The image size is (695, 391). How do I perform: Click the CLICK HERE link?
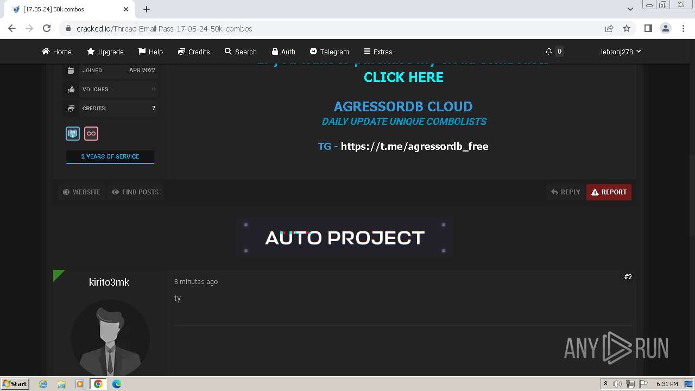tap(403, 77)
